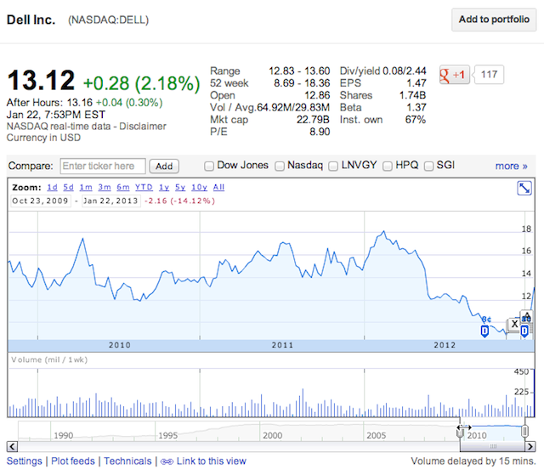Switch chart zoom to 3m
544x475 pixels.
click(x=105, y=187)
